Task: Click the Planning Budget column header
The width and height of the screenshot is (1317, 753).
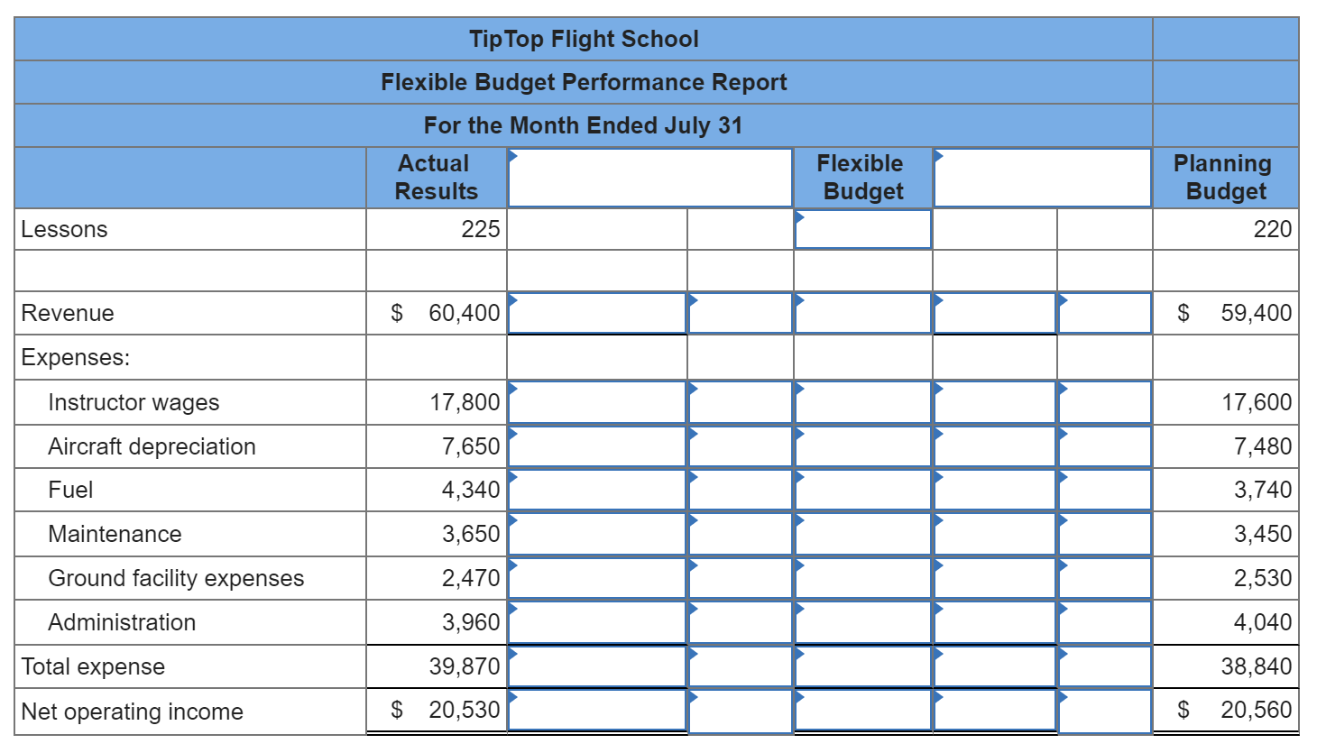Action: pyautogui.click(x=1222, y=177)
